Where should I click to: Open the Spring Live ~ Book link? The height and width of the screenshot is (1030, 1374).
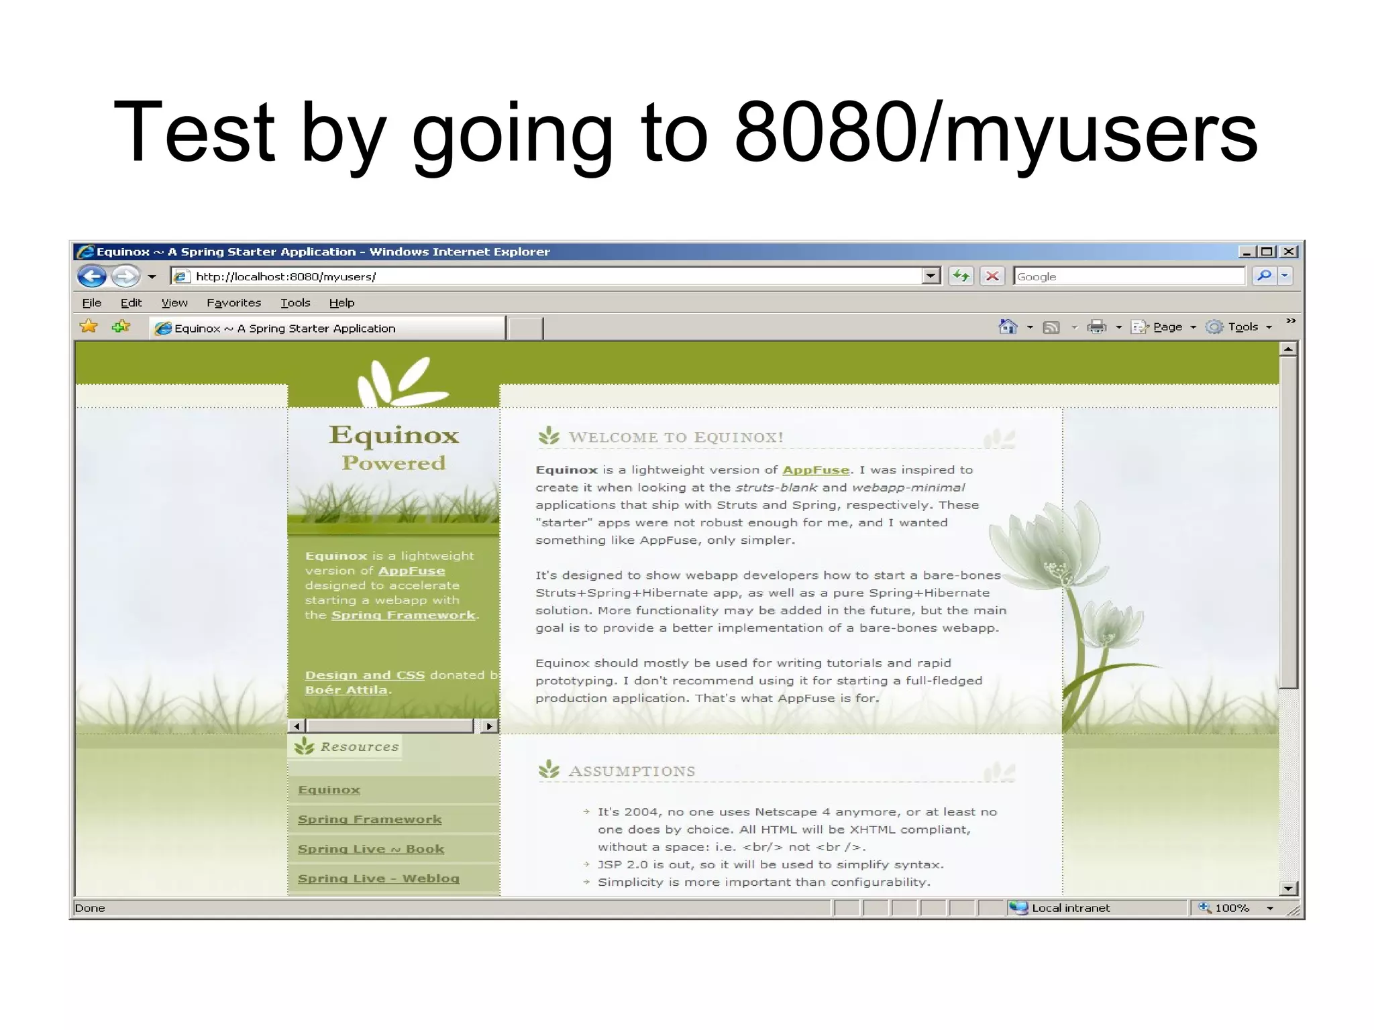[371, 849]
